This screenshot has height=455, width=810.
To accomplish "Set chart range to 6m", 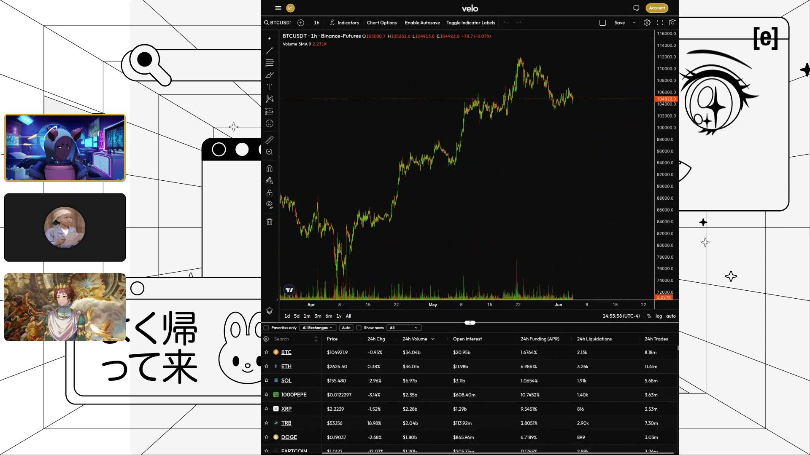I will click(329, 316).
